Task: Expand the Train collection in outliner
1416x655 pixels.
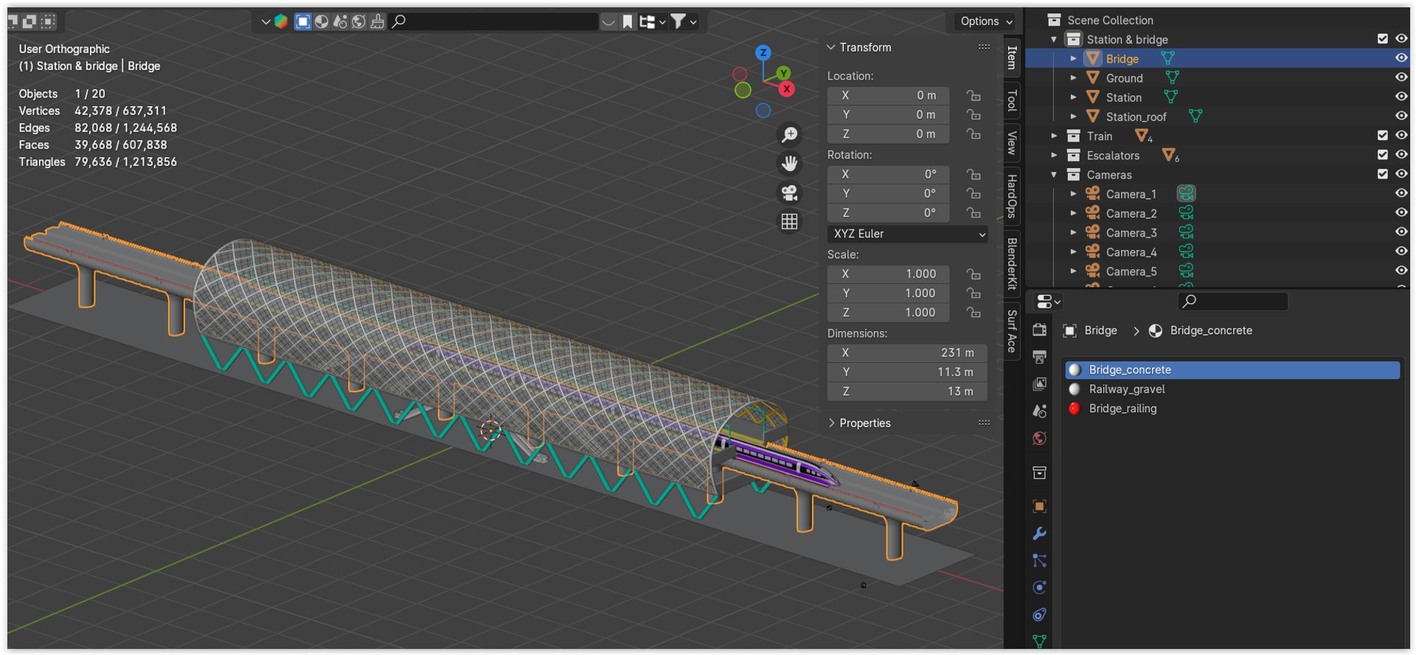Action: pos(1054,136)
